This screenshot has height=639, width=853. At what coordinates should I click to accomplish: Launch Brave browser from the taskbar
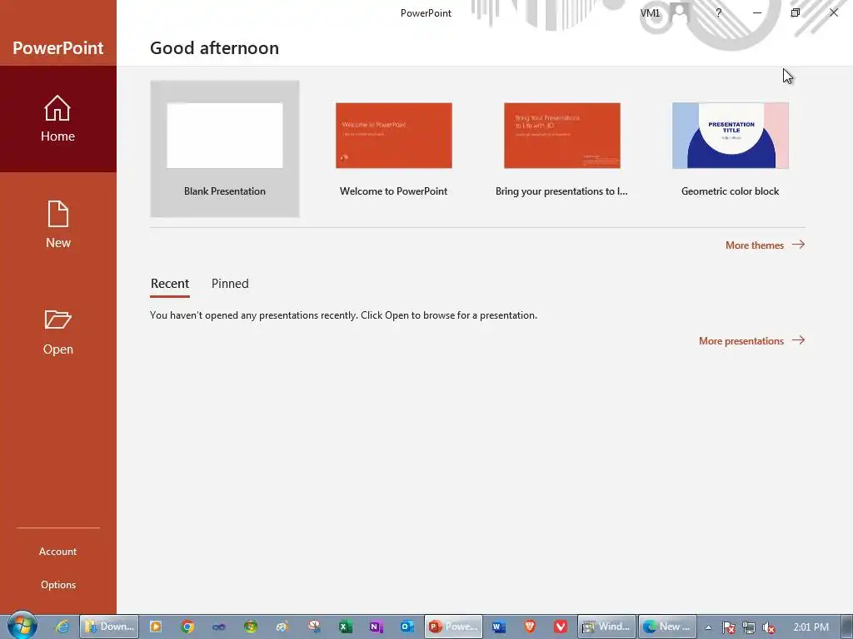pos(530,627)
